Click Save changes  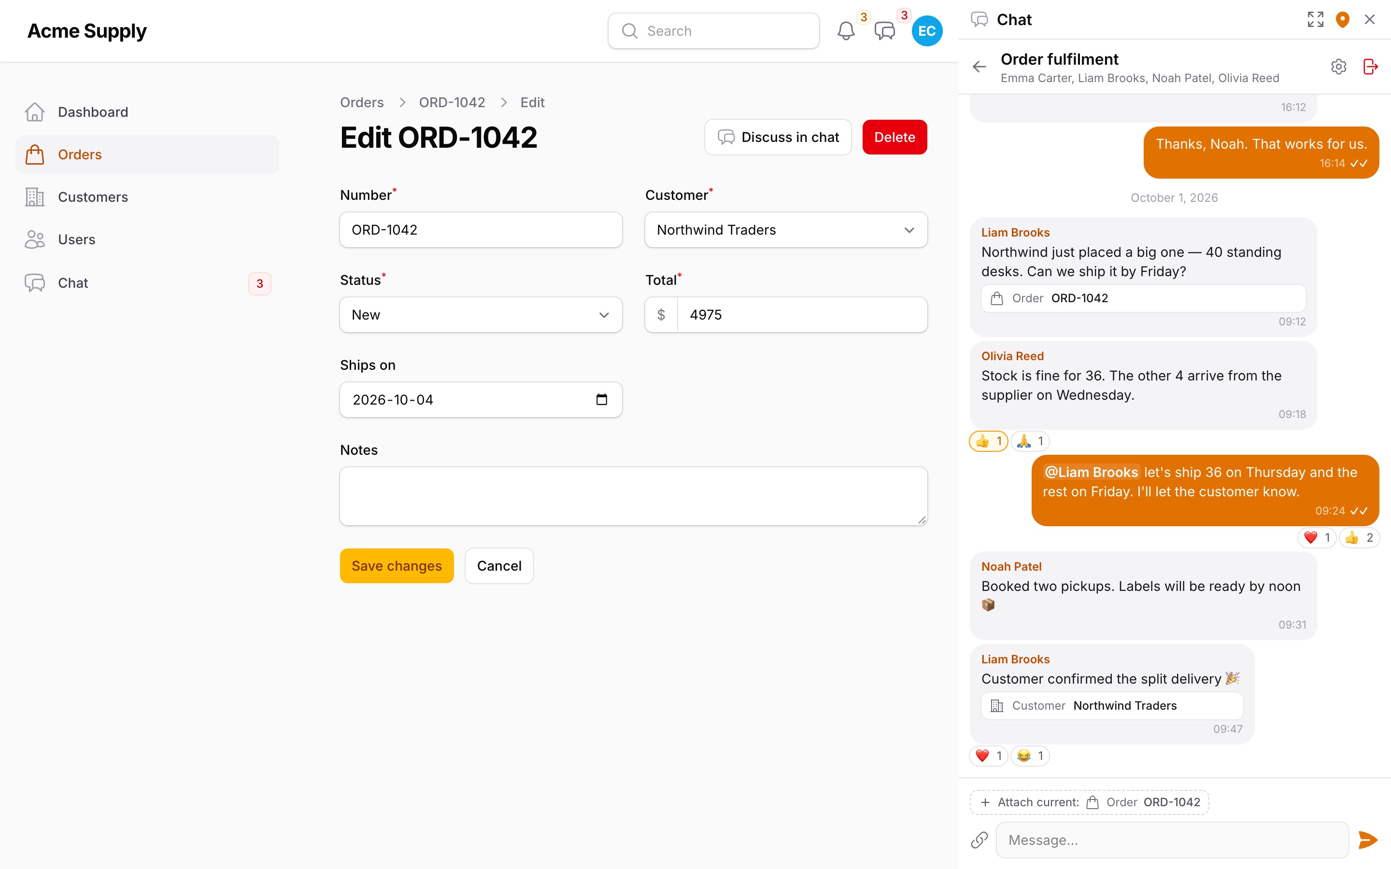coord(397,565)
